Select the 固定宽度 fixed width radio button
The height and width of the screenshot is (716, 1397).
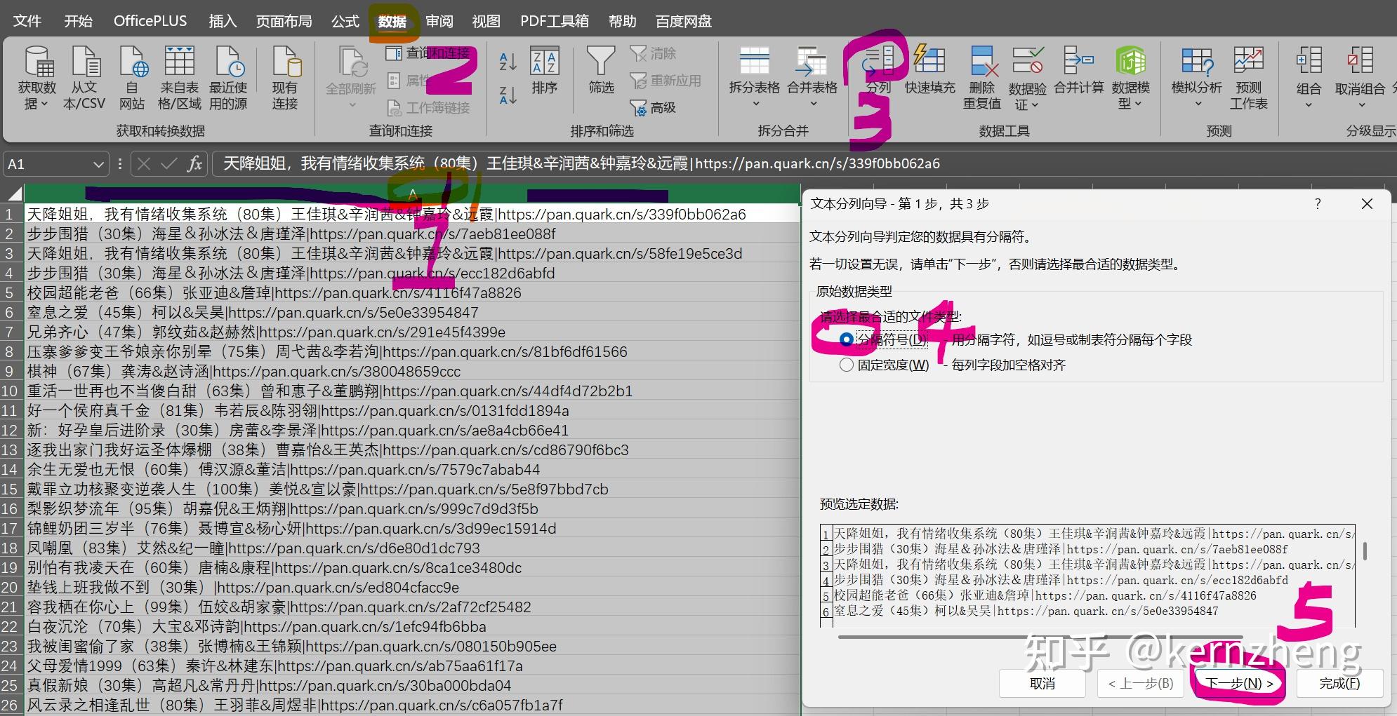point(847,365)
